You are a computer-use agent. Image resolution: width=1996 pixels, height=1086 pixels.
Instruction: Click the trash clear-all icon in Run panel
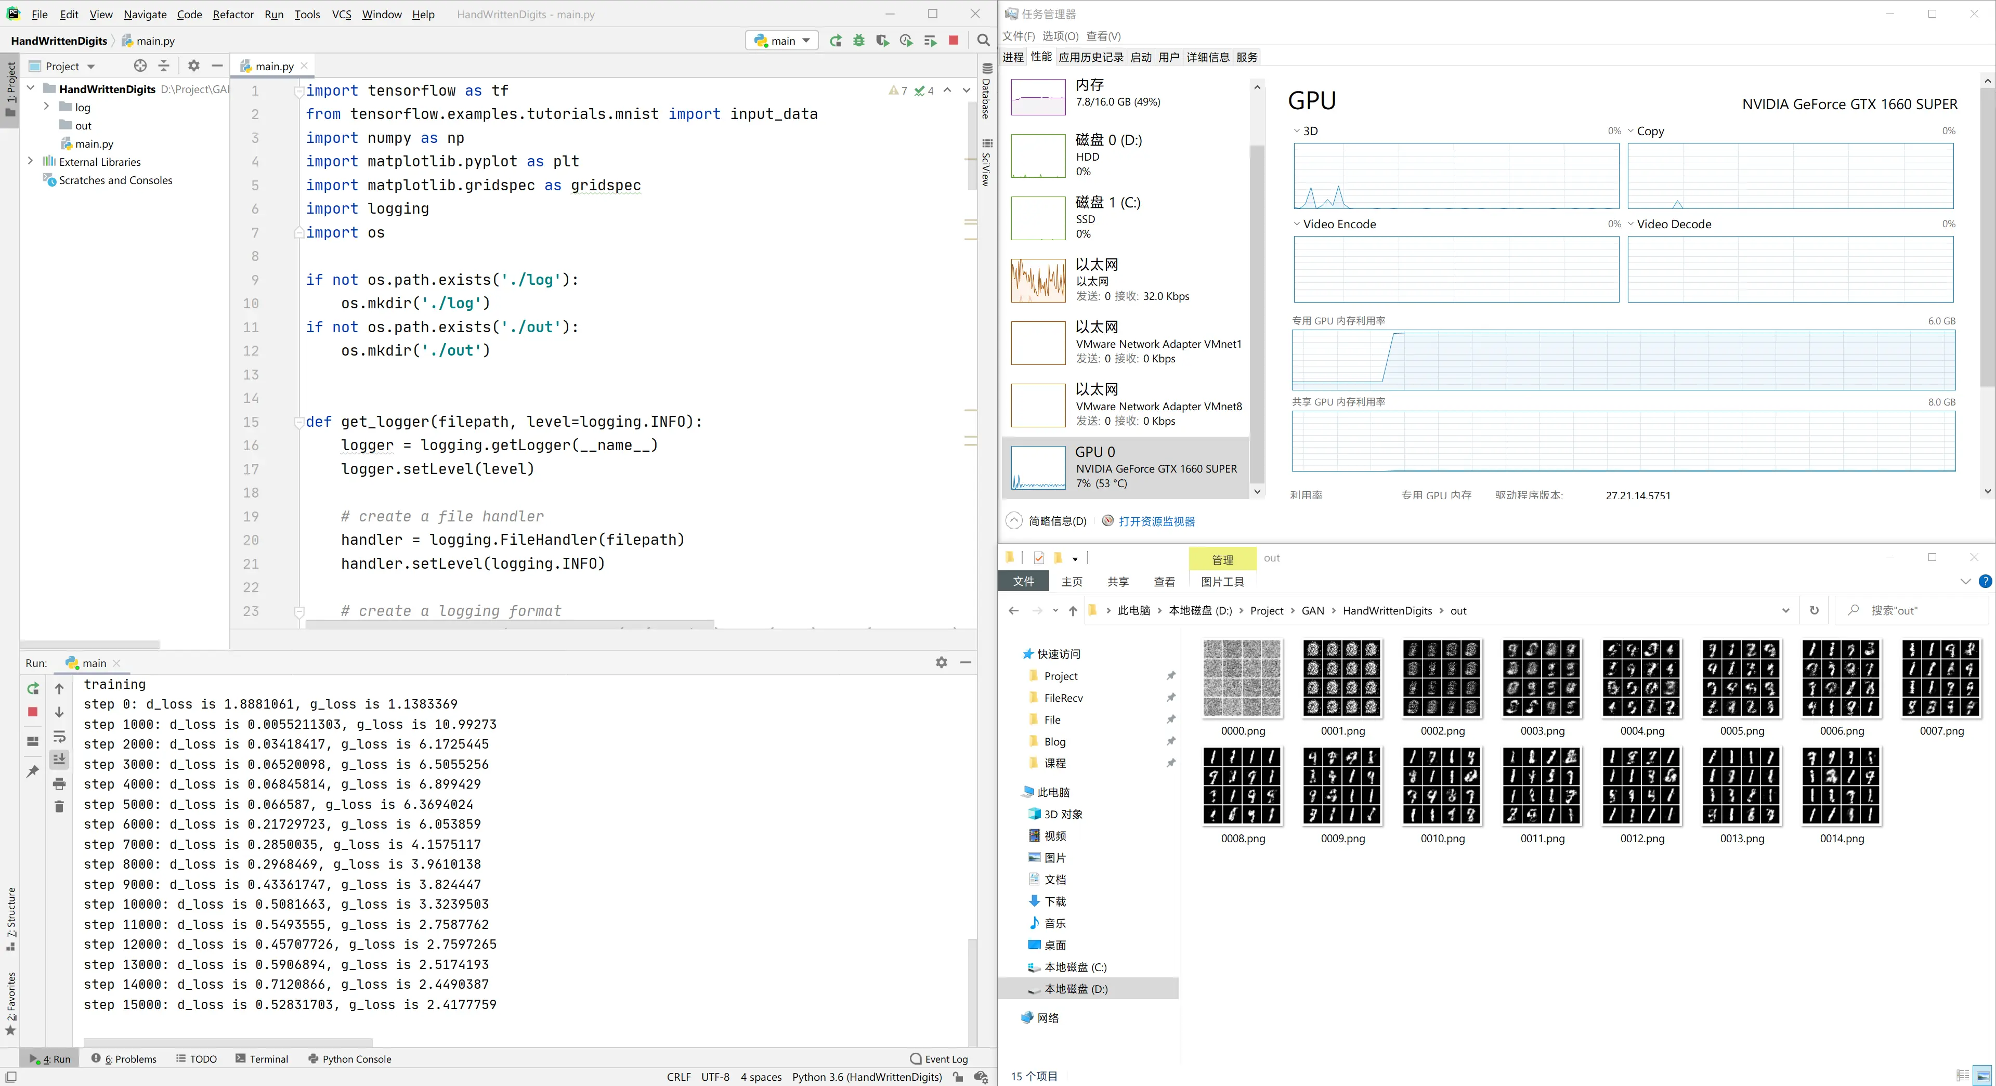tap(59, 806)
